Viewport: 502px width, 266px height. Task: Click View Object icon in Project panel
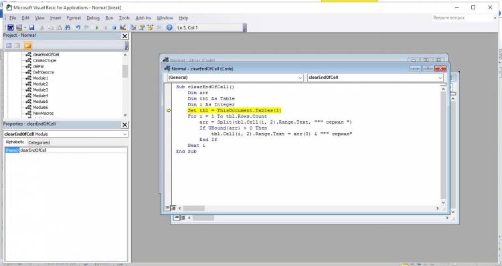coord(17,45)
